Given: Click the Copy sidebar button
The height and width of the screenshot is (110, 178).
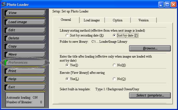Looking at the screenshot, I should pyautogui.click(x=25, y=46).
